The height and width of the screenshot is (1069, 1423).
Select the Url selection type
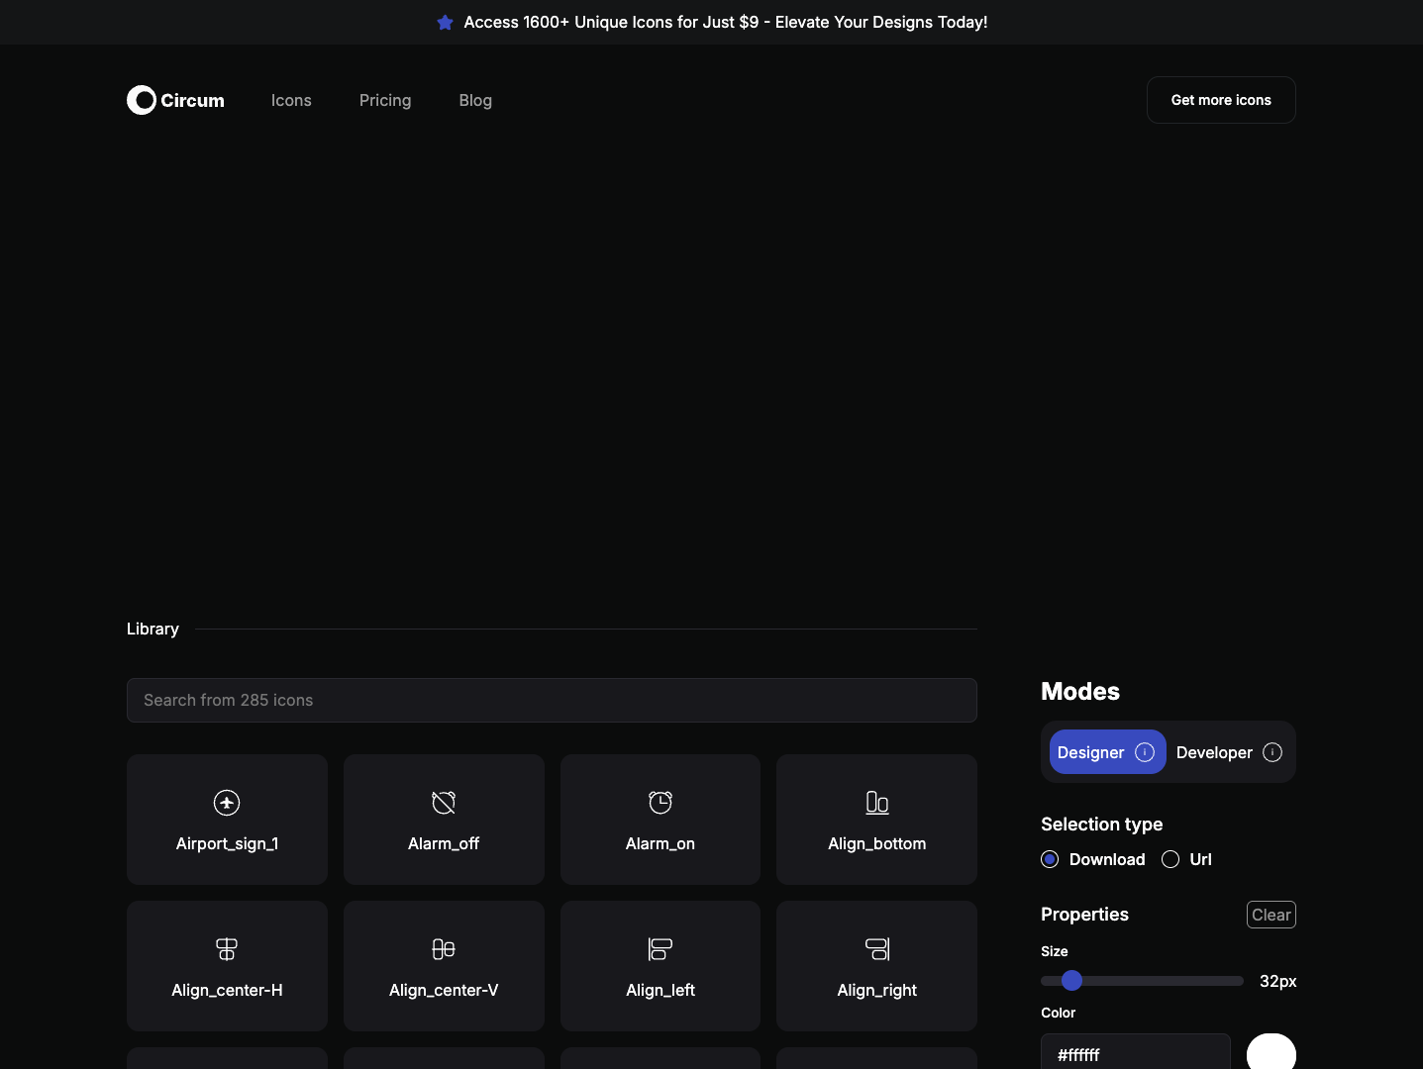[1170, 859]
